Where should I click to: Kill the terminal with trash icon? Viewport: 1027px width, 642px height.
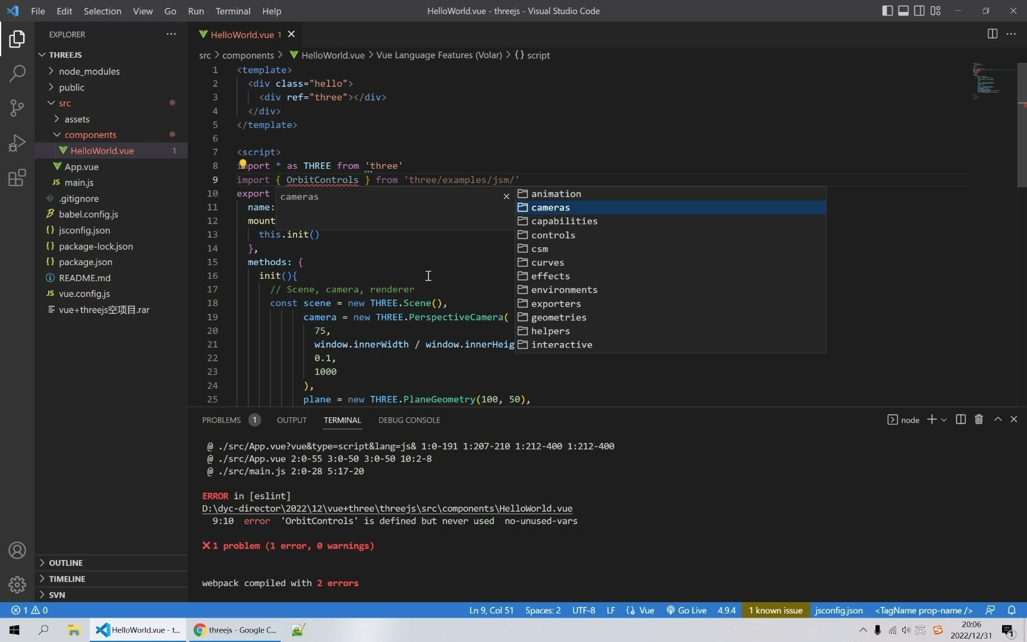coord(979,420)
